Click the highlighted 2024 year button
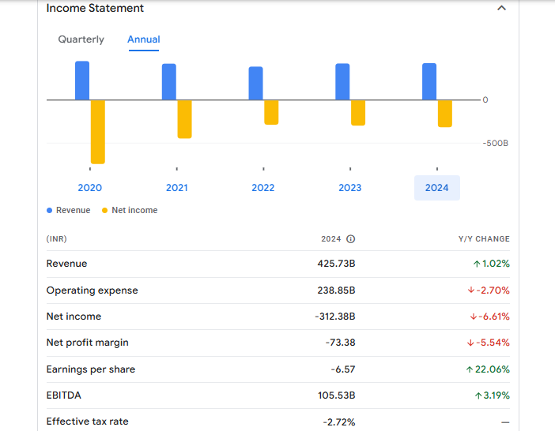The height and width of the screenshot is (431, 555). tap(436, 188)
